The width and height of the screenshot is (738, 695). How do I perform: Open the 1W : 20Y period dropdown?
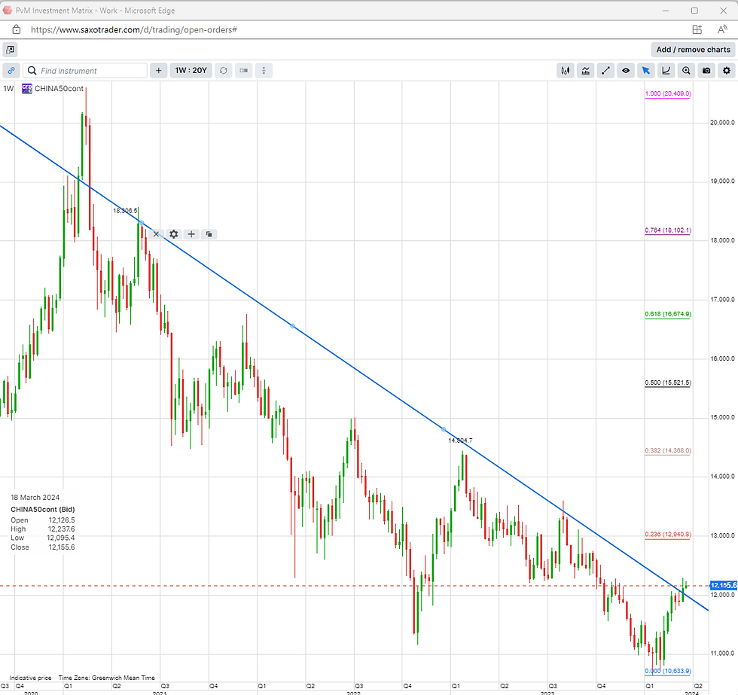191,71
